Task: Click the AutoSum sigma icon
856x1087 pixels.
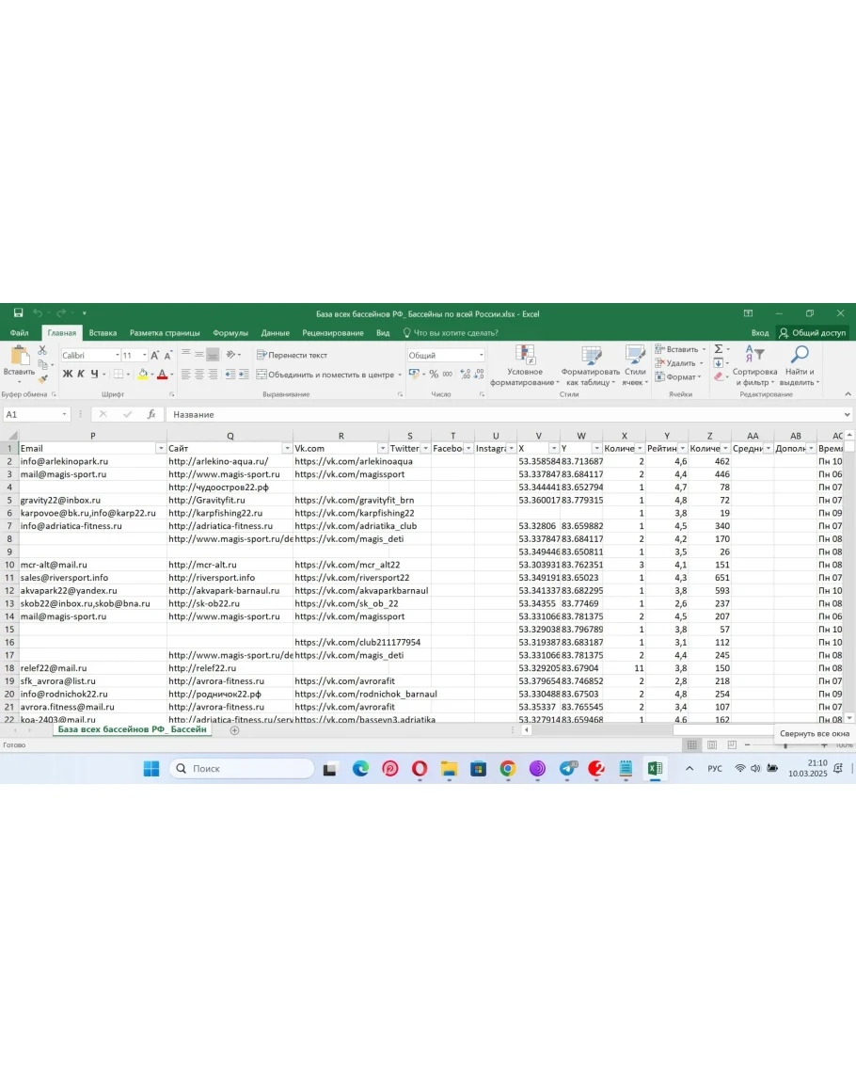Action: pyautogui.click(x=719, y=349)
